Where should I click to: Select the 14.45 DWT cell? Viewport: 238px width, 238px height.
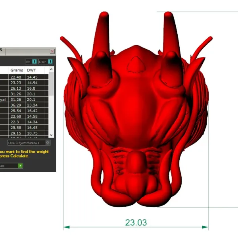35,77
